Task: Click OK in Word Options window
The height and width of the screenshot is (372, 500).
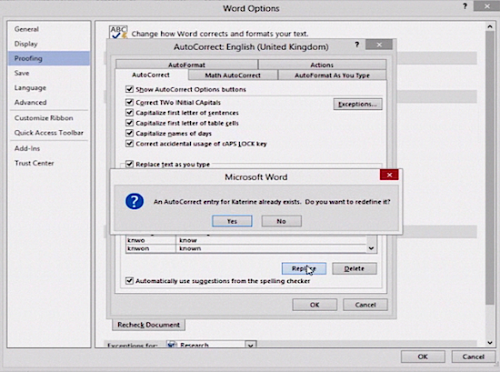Action: 423,357
